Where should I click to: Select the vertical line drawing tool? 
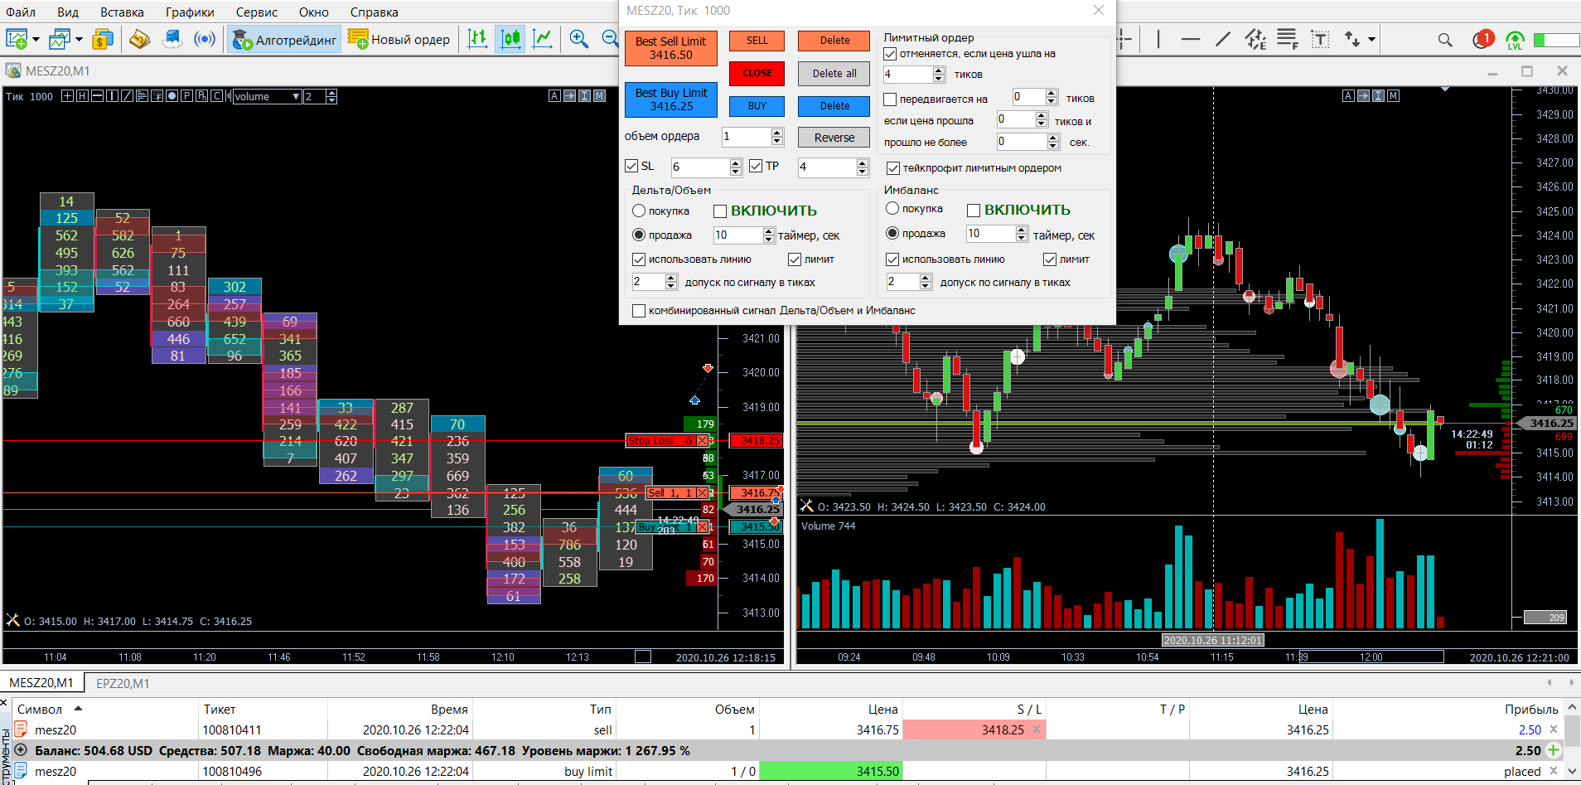(x=1158, y=39)
